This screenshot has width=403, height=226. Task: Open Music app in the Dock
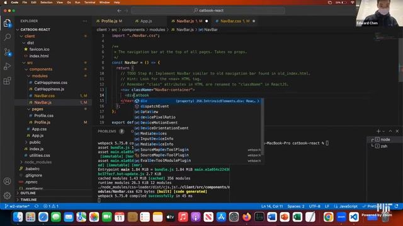[183, 217]
